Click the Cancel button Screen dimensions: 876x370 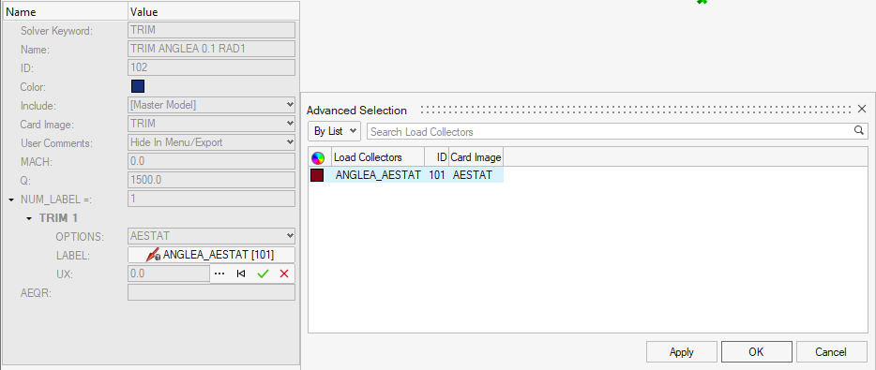tap(831, 352)
